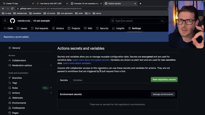Open the Settings repository tab
Image resolution: width=205 pixels, height=115 pixels.
pos(135,28)
